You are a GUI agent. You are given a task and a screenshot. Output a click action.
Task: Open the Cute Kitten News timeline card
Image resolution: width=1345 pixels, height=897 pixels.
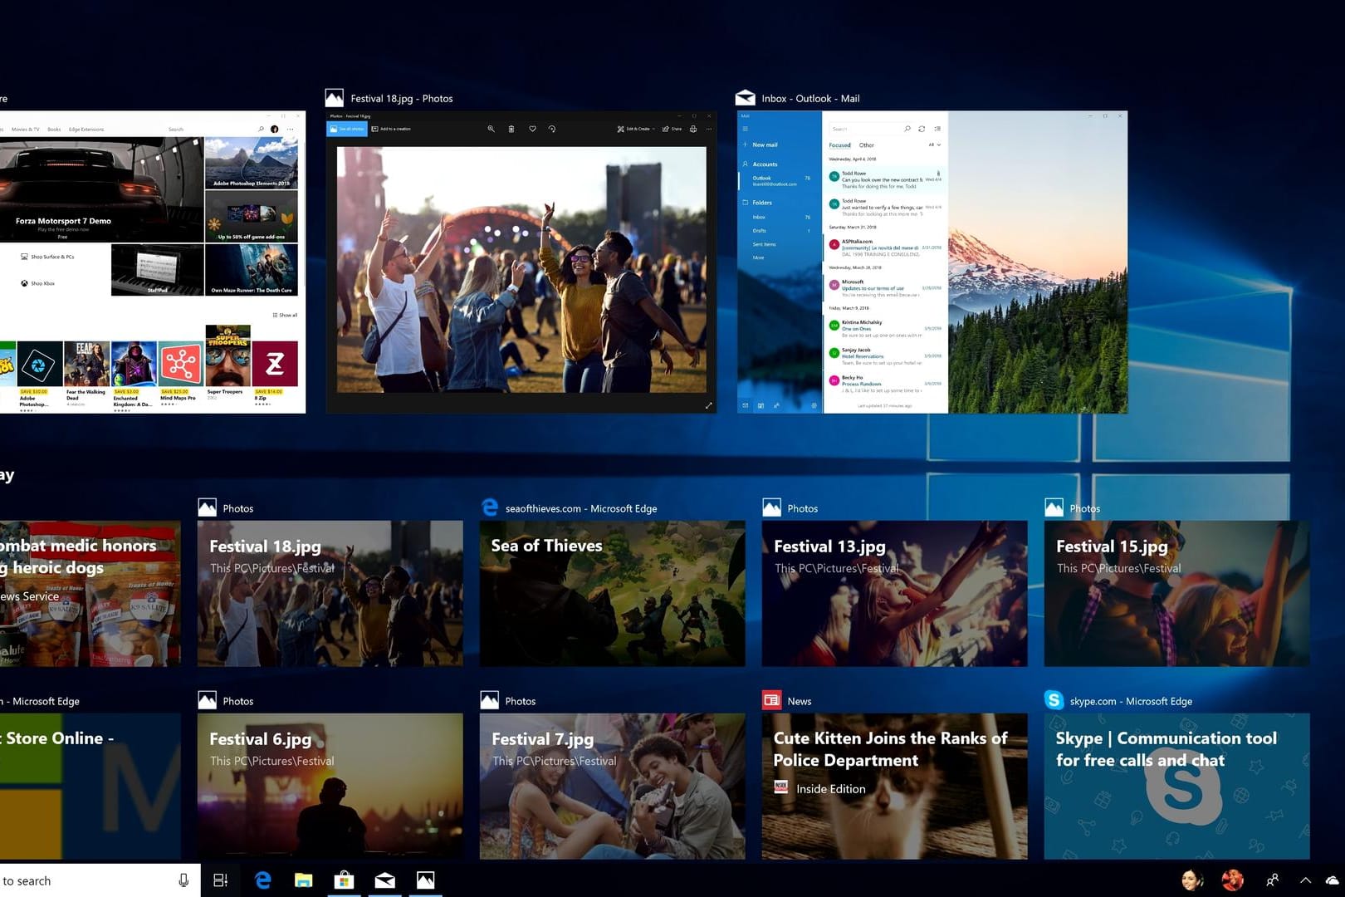tap(894, 786)
